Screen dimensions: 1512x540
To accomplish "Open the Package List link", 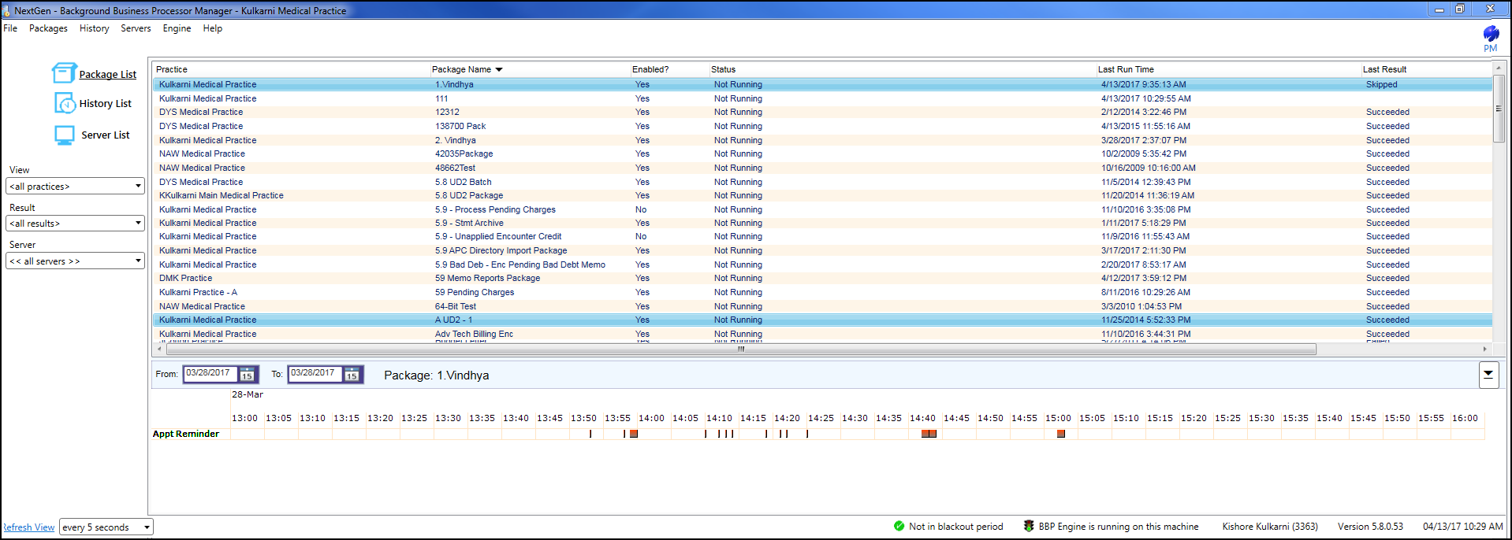I will pos(108,74).
